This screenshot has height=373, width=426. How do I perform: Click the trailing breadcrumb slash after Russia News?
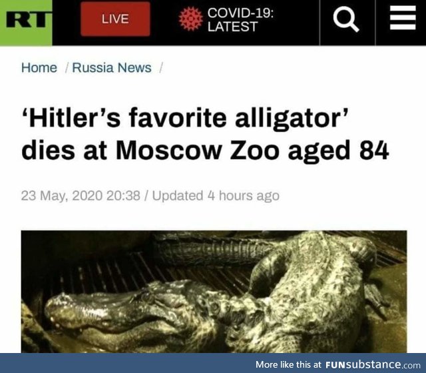161,68
